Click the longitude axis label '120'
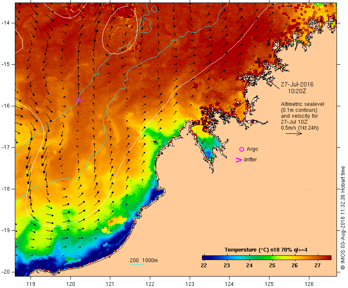The width and height of the screenshot is (348, 288). coord(70,284)
